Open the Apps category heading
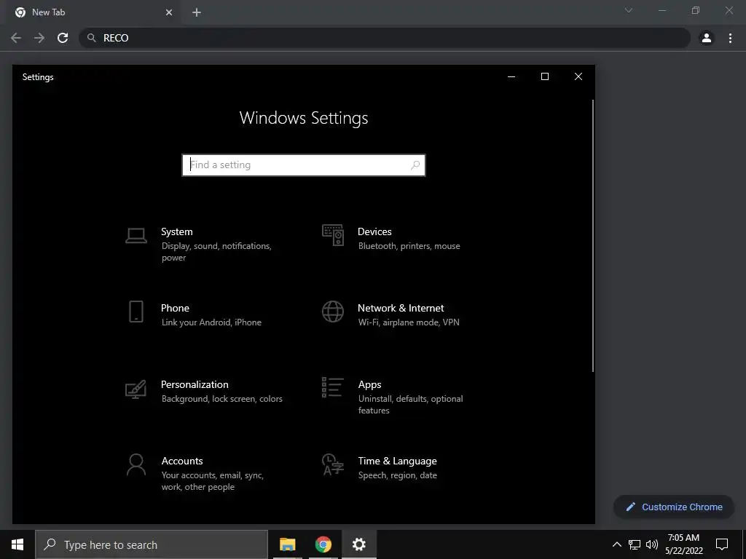The width and height of the screenshot is (746, 559). pyautogui.click(x=369, y=384)
